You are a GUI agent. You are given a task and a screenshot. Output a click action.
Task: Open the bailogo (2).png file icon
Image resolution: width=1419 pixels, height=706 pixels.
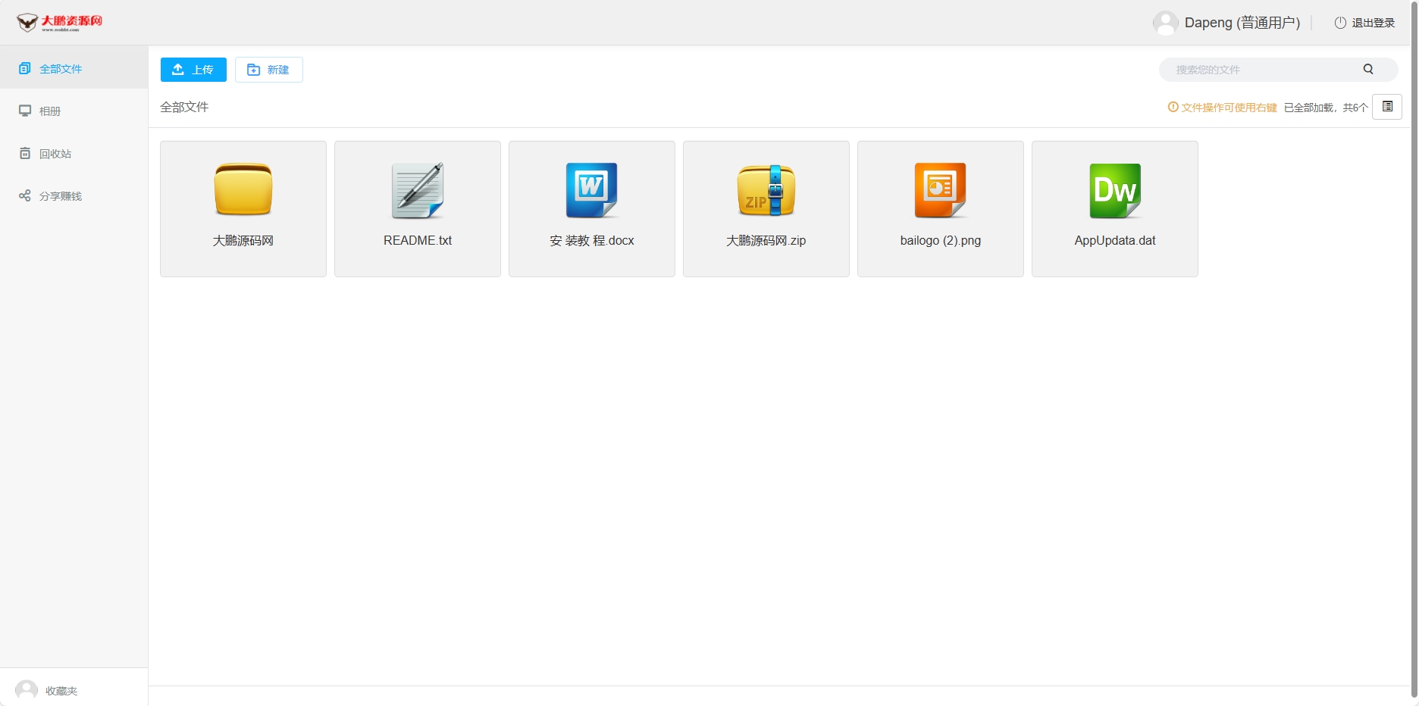tap(940, 190)
